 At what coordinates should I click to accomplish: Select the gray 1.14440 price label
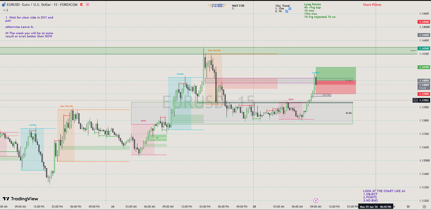[424, 35]
